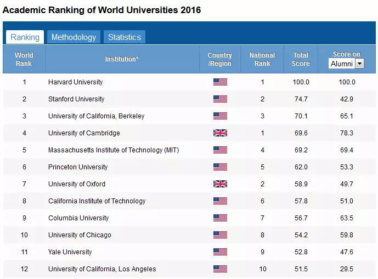
Task: Click the flag icon in the MIT row
Action: (219, 150)
